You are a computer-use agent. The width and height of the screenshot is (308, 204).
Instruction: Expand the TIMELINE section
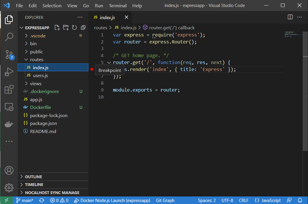coord(53,185)
